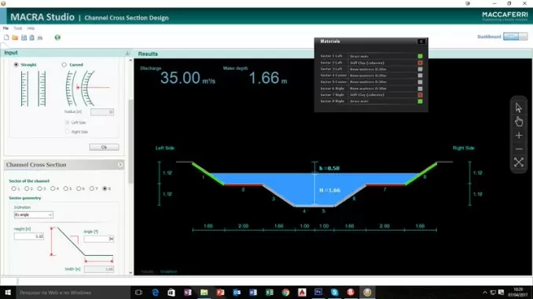Zoom in with the plus tool
The height and width of the screenshot is (299, 533).
click(x=519, y=136)
